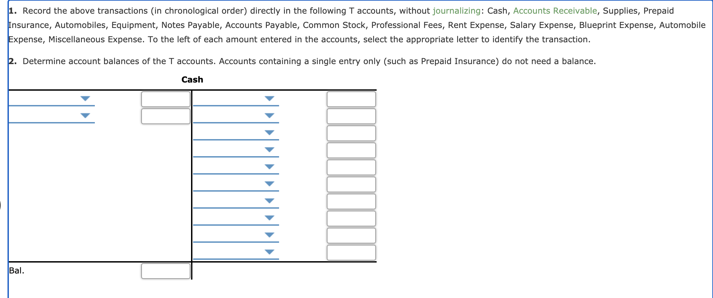Expand the second credit-side letter dropdown
This screenshot has height=298, width=713.
click(236, 116)
